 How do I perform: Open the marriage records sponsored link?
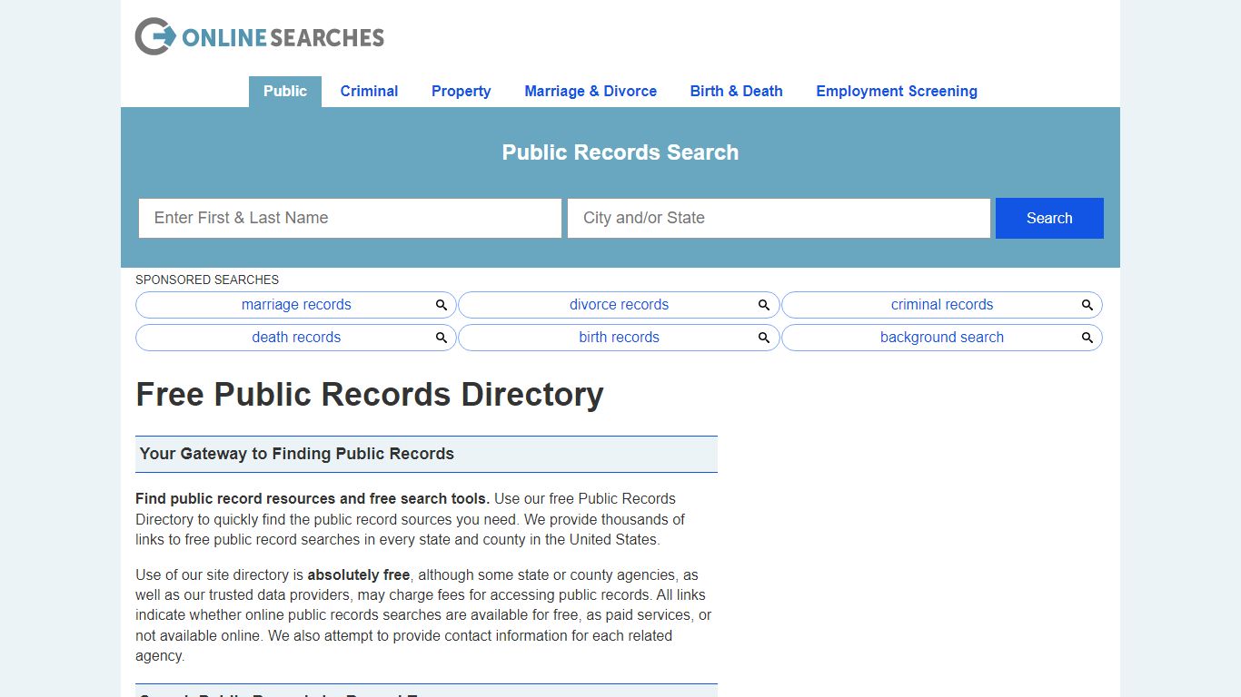(x=296, y=304)
